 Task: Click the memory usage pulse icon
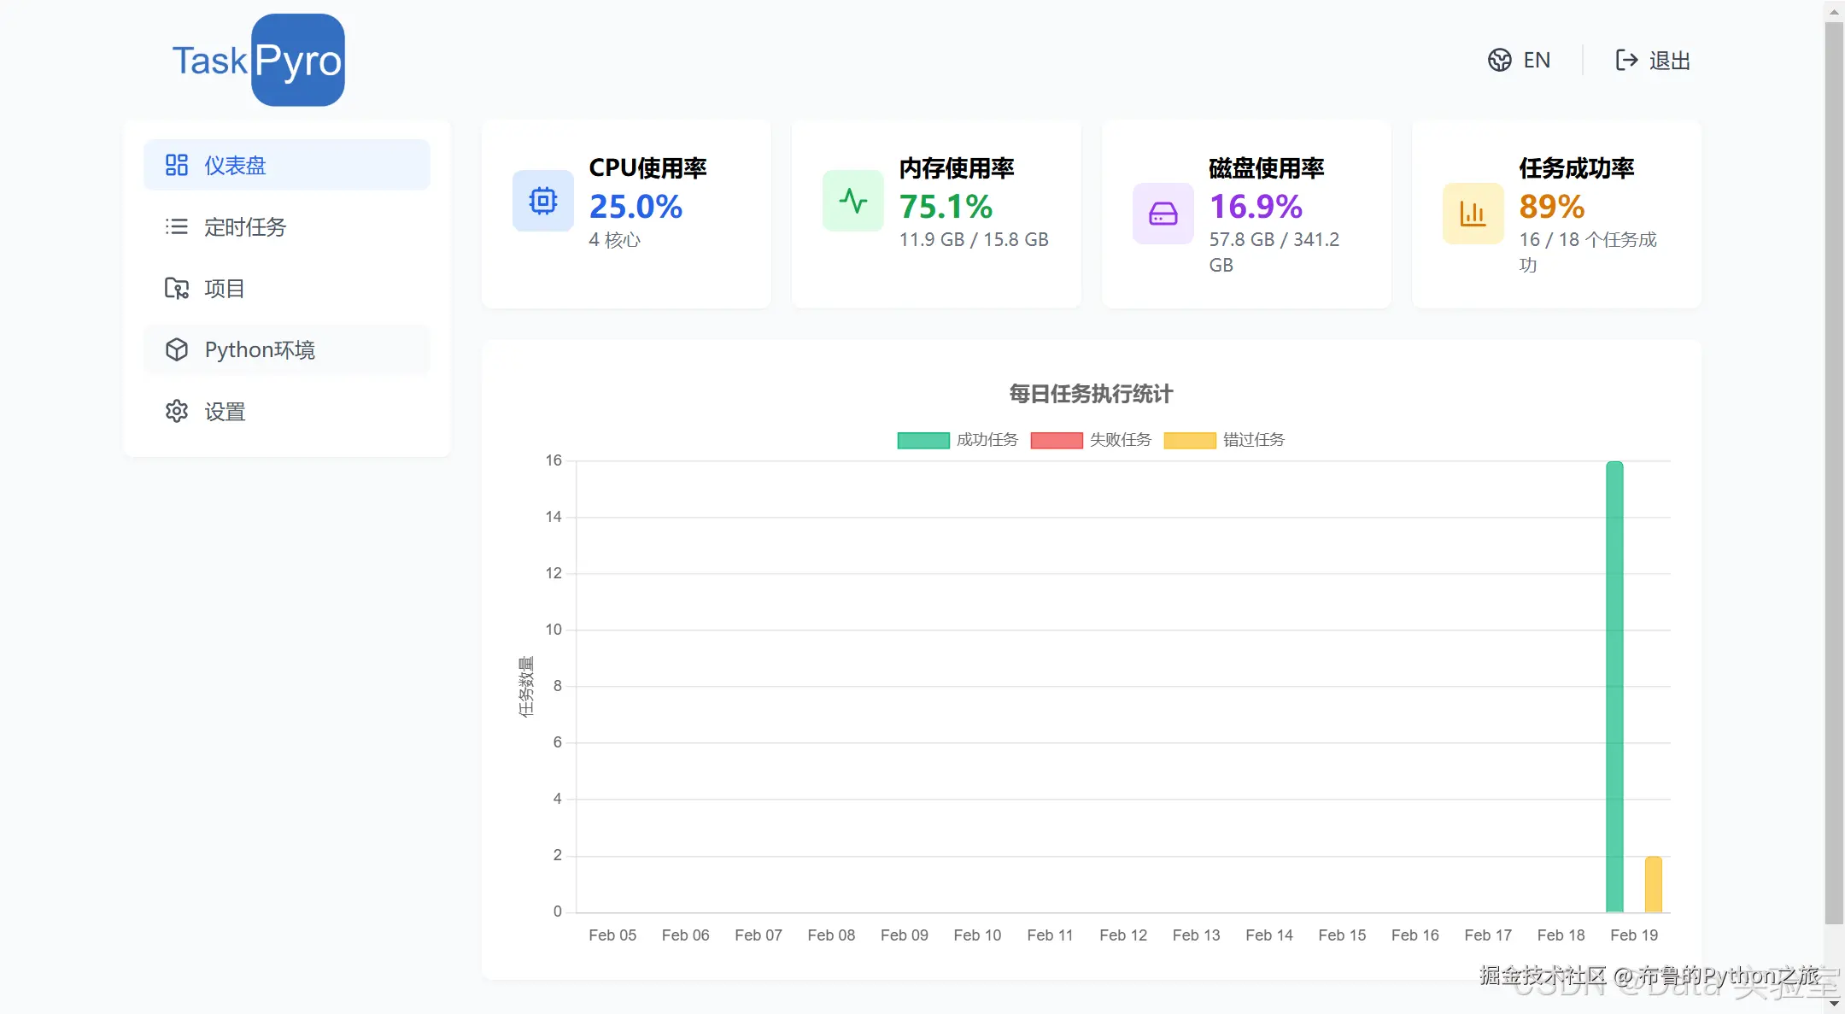pos(852,201)
